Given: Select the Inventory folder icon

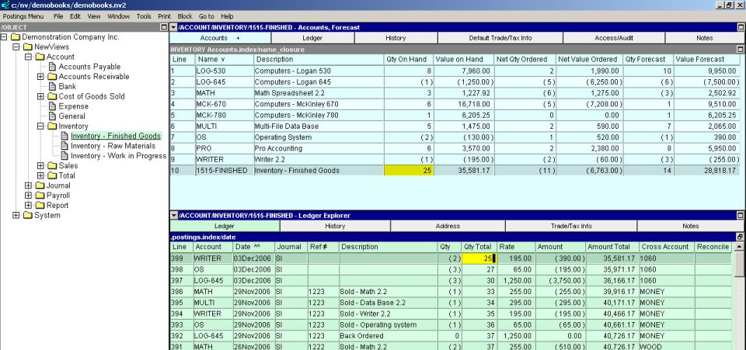Looking at the screenshot, I should 52,126.
